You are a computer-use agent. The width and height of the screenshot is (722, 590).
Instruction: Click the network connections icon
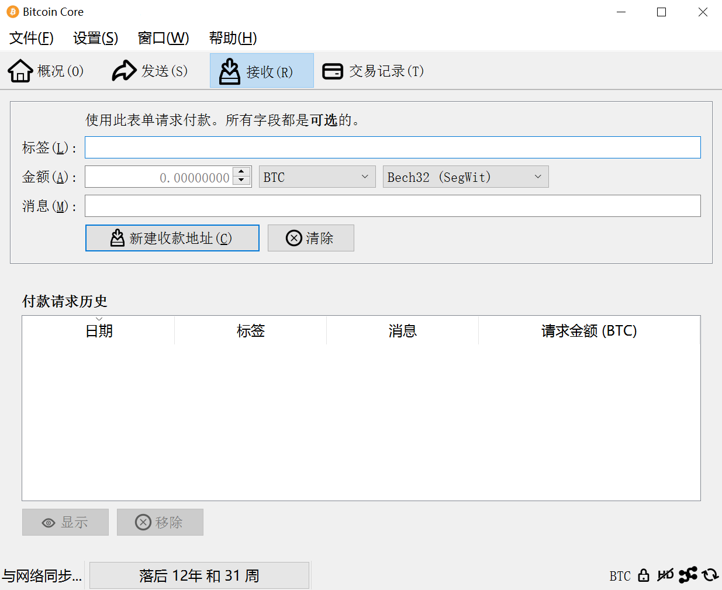(x=688, y=575)
